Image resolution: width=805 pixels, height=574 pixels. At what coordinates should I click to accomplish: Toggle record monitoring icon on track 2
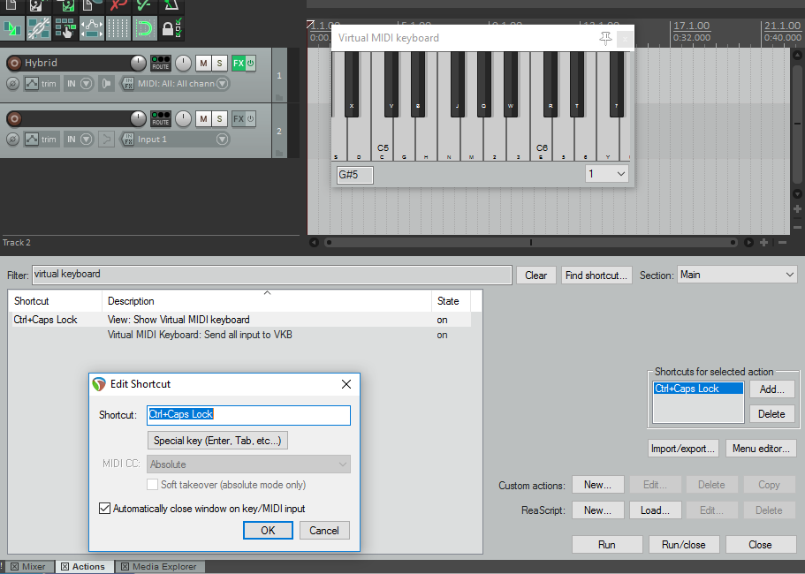(x=106, y=139)
